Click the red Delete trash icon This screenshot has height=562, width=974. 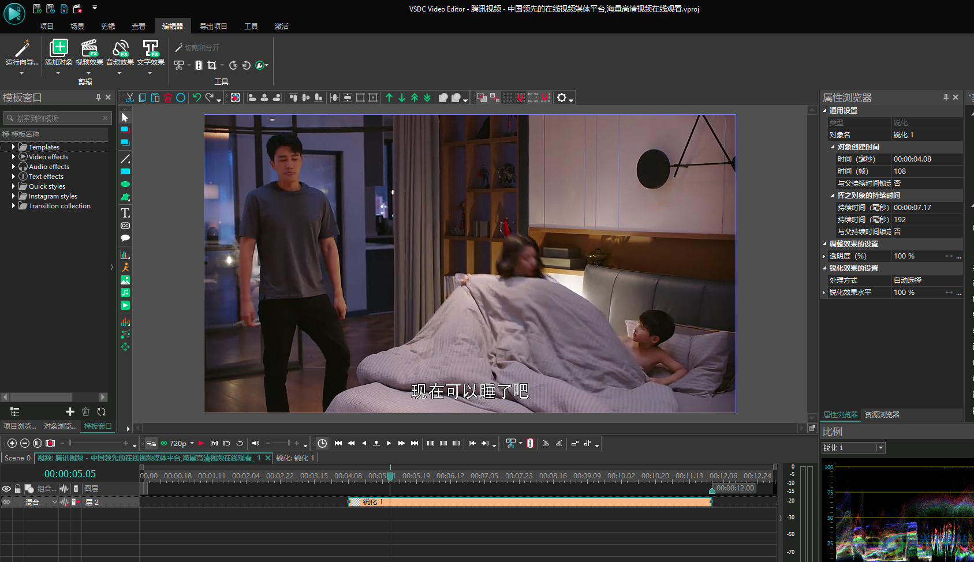click(168, 98)
